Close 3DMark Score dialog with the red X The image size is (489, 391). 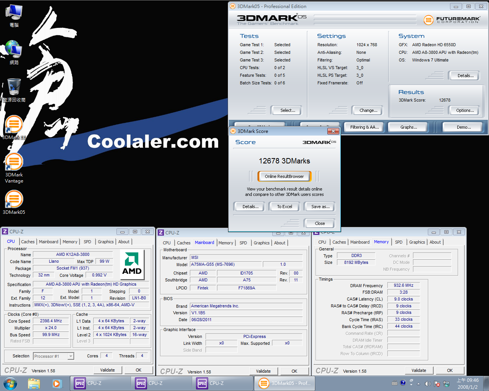(333, 131)
